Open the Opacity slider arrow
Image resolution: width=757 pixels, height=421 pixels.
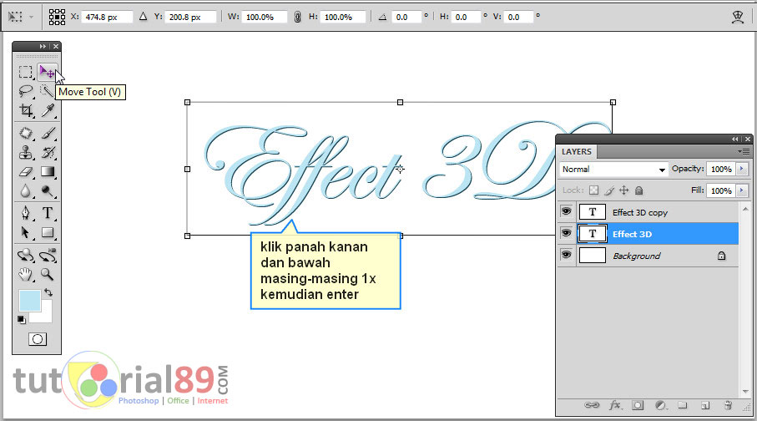point(741,169)
